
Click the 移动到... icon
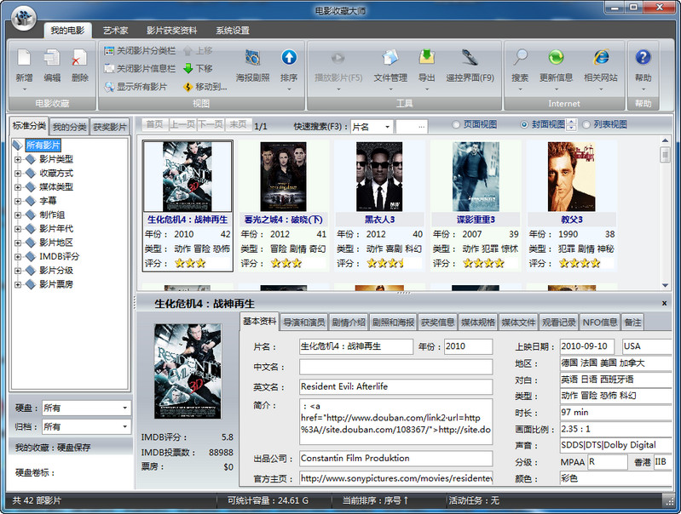click(188, 87)
